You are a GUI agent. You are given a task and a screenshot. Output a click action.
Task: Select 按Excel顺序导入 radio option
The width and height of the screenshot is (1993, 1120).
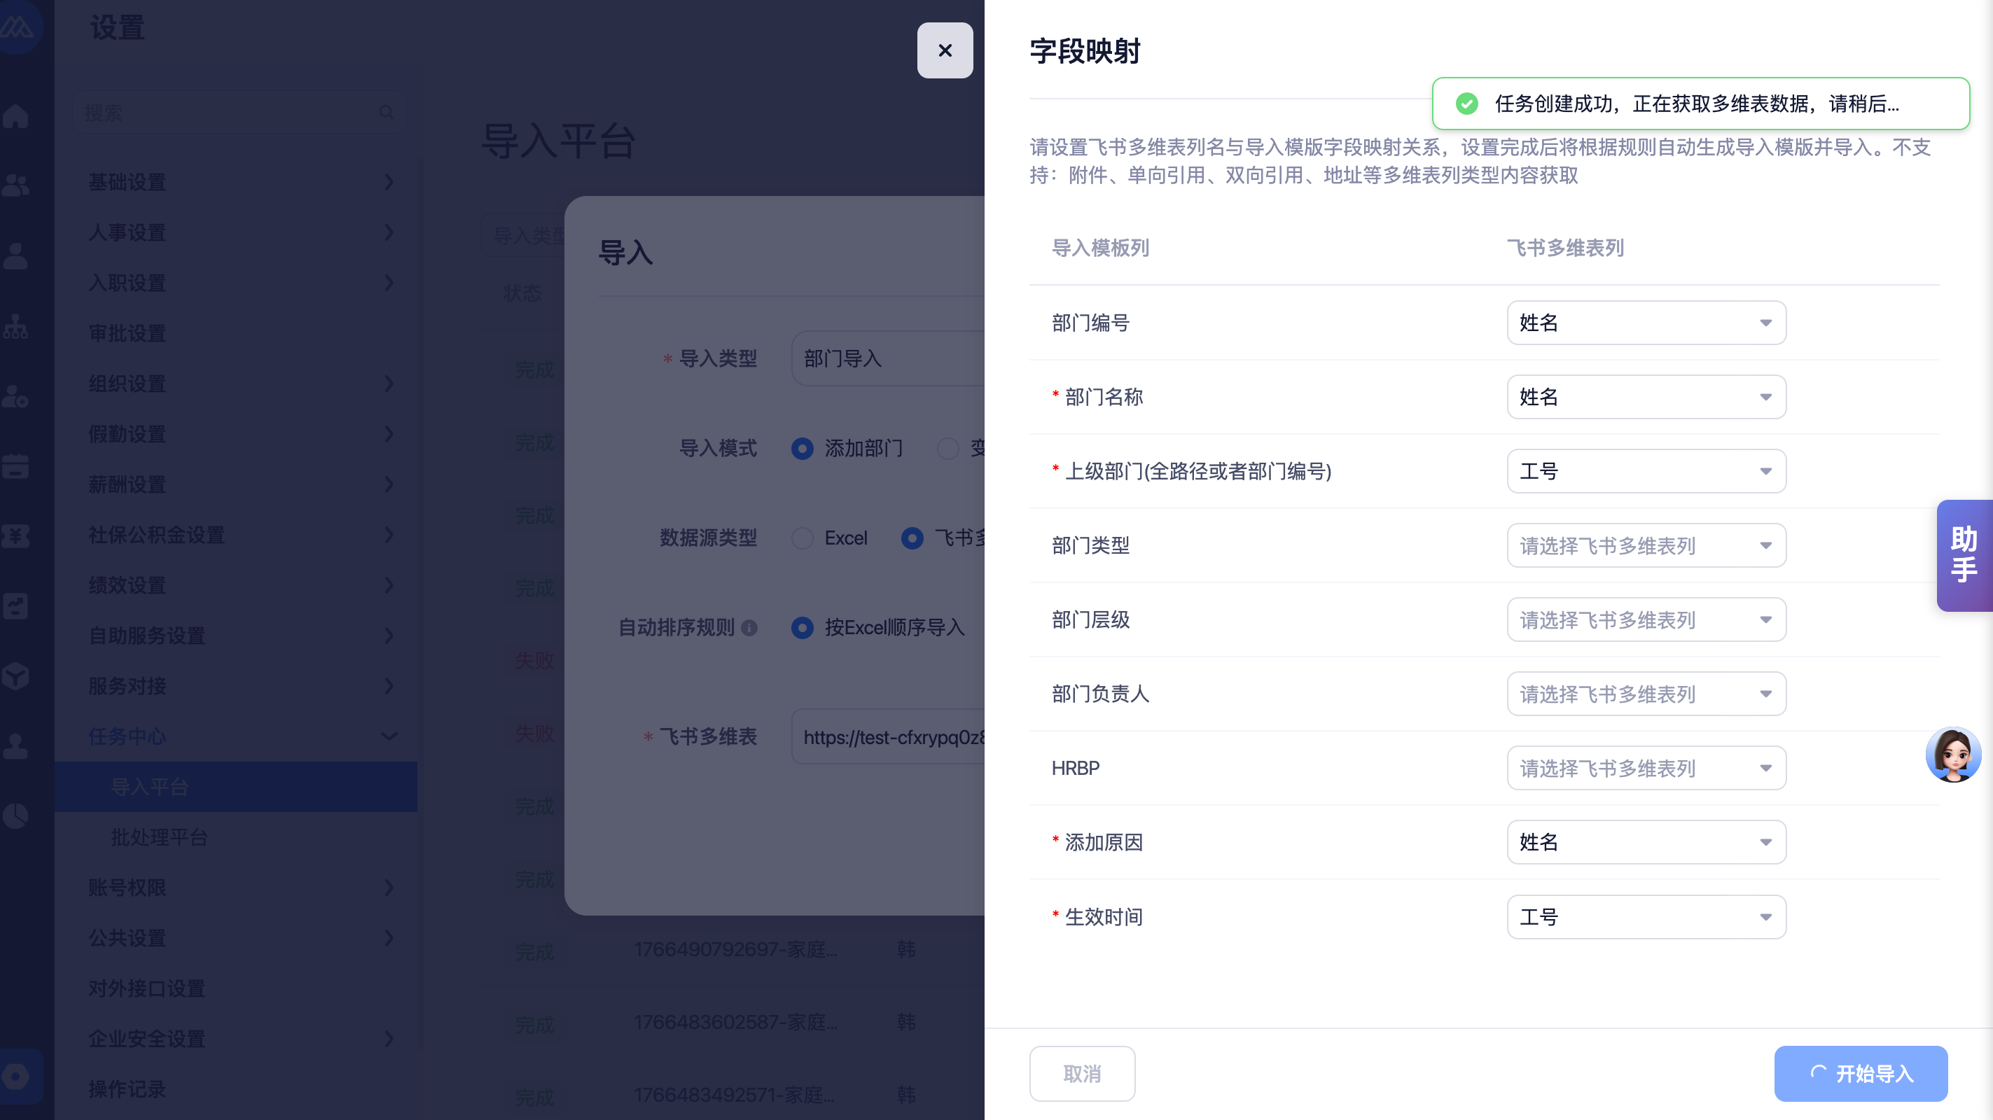(803, 627)
